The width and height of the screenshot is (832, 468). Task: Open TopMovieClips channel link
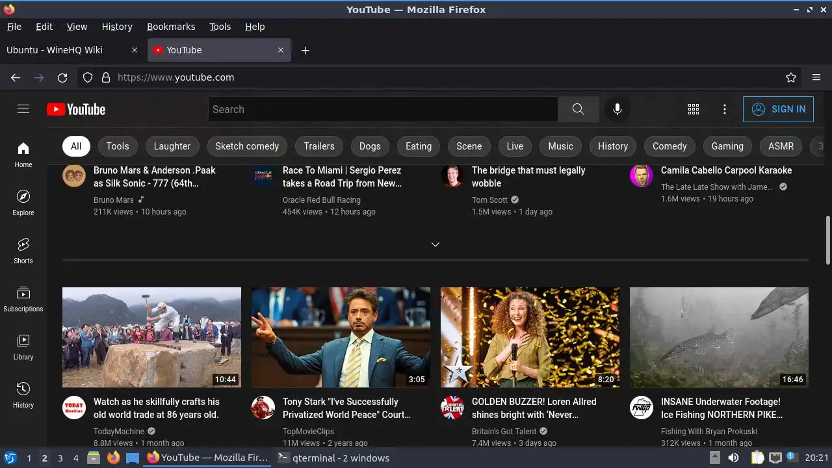(308, 432)
